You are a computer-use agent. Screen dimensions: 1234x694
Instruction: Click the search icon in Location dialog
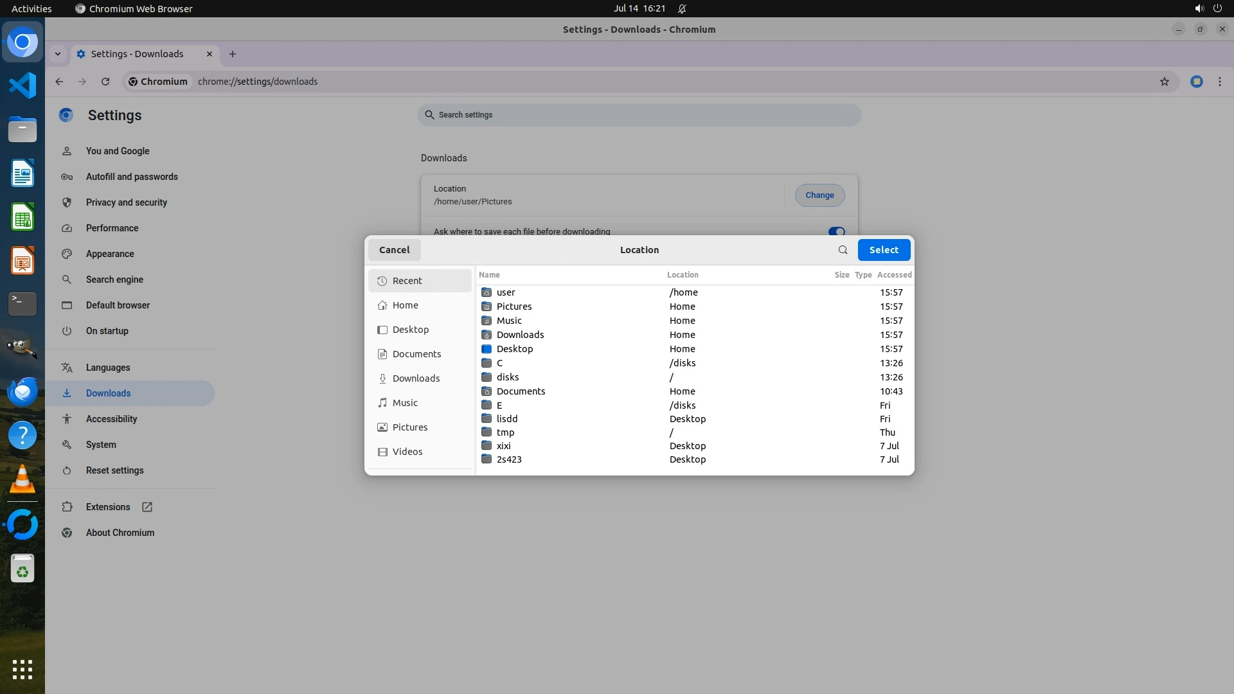(843, 250)
